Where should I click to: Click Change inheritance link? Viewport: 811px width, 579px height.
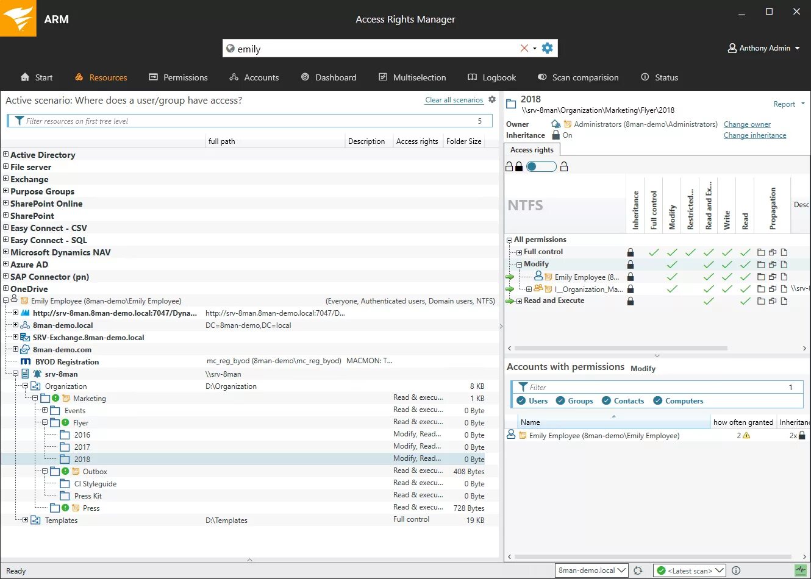(x=755, y=135)
